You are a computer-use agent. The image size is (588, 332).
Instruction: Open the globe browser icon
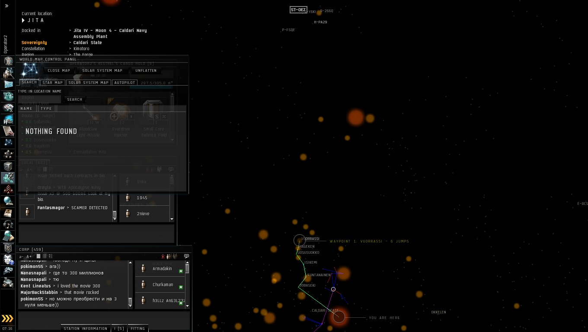tap(8, 201)
